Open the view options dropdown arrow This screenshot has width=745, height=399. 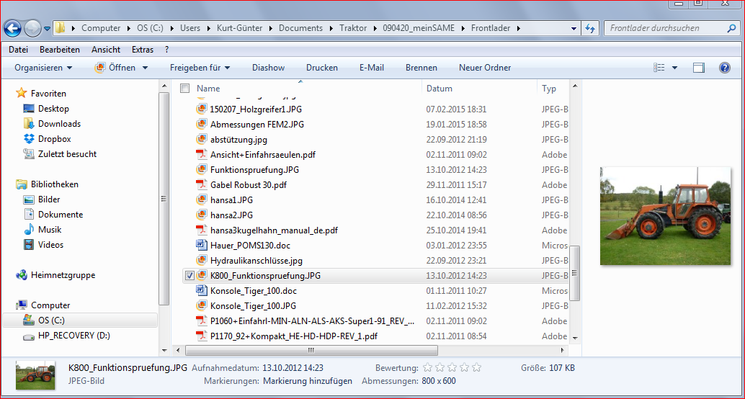pos(674,68)
